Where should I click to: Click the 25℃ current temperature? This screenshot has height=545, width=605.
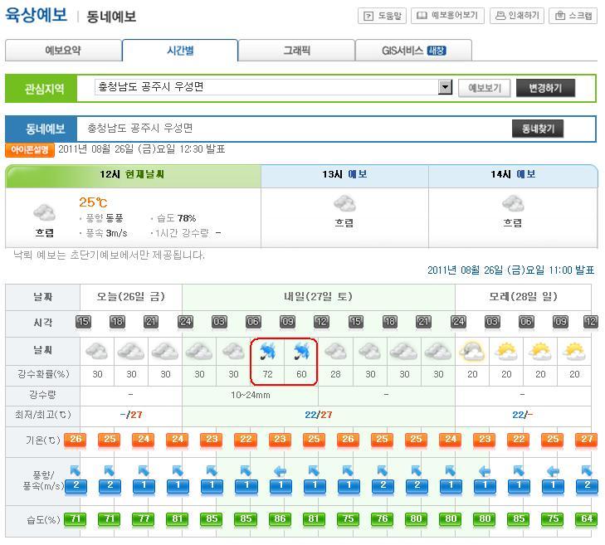point(94,202)
